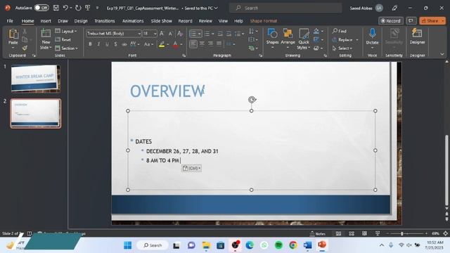450x253 pixels.
Task: Click the Paste clipboard icon
Action: [x=13, y=34]
